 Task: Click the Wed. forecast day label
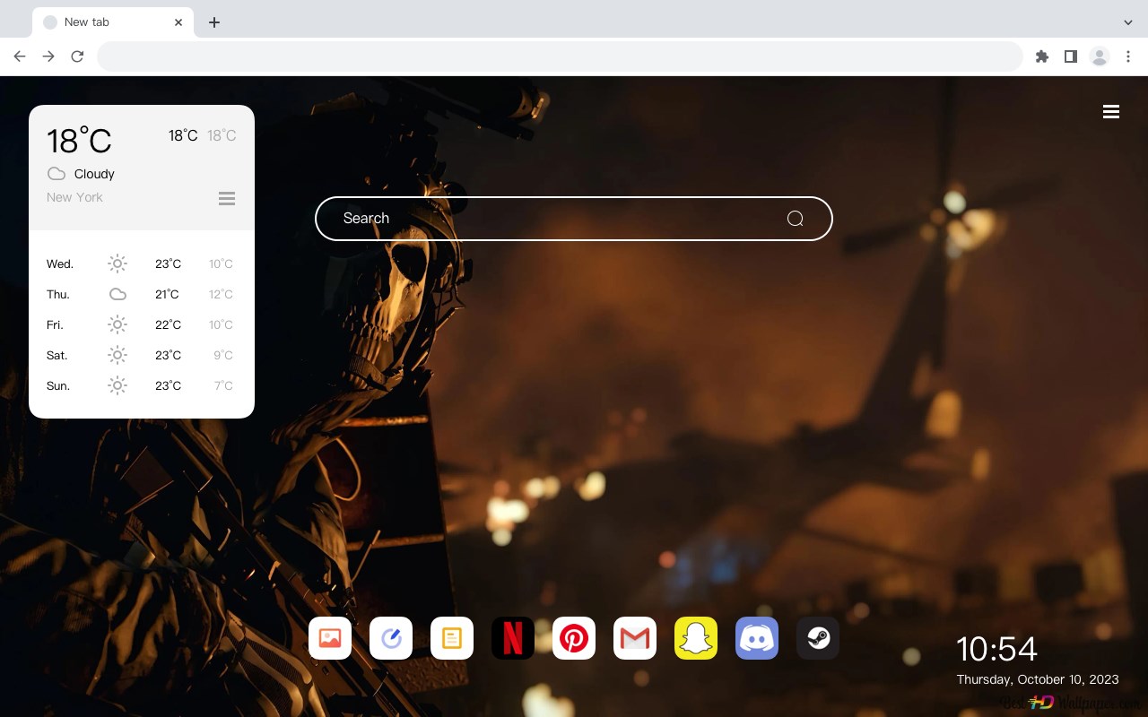click(60, 263)
